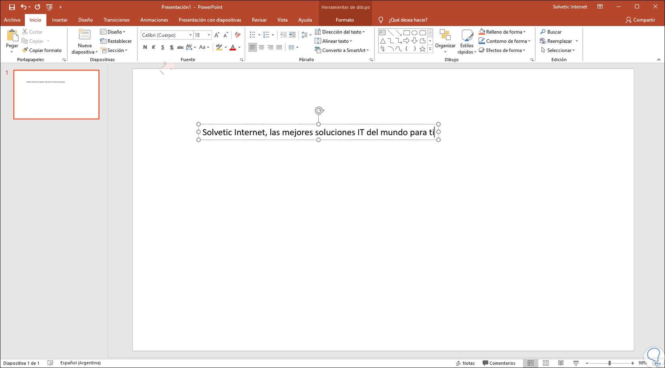
Task: Open the Revisar tab
Action: 259,20
